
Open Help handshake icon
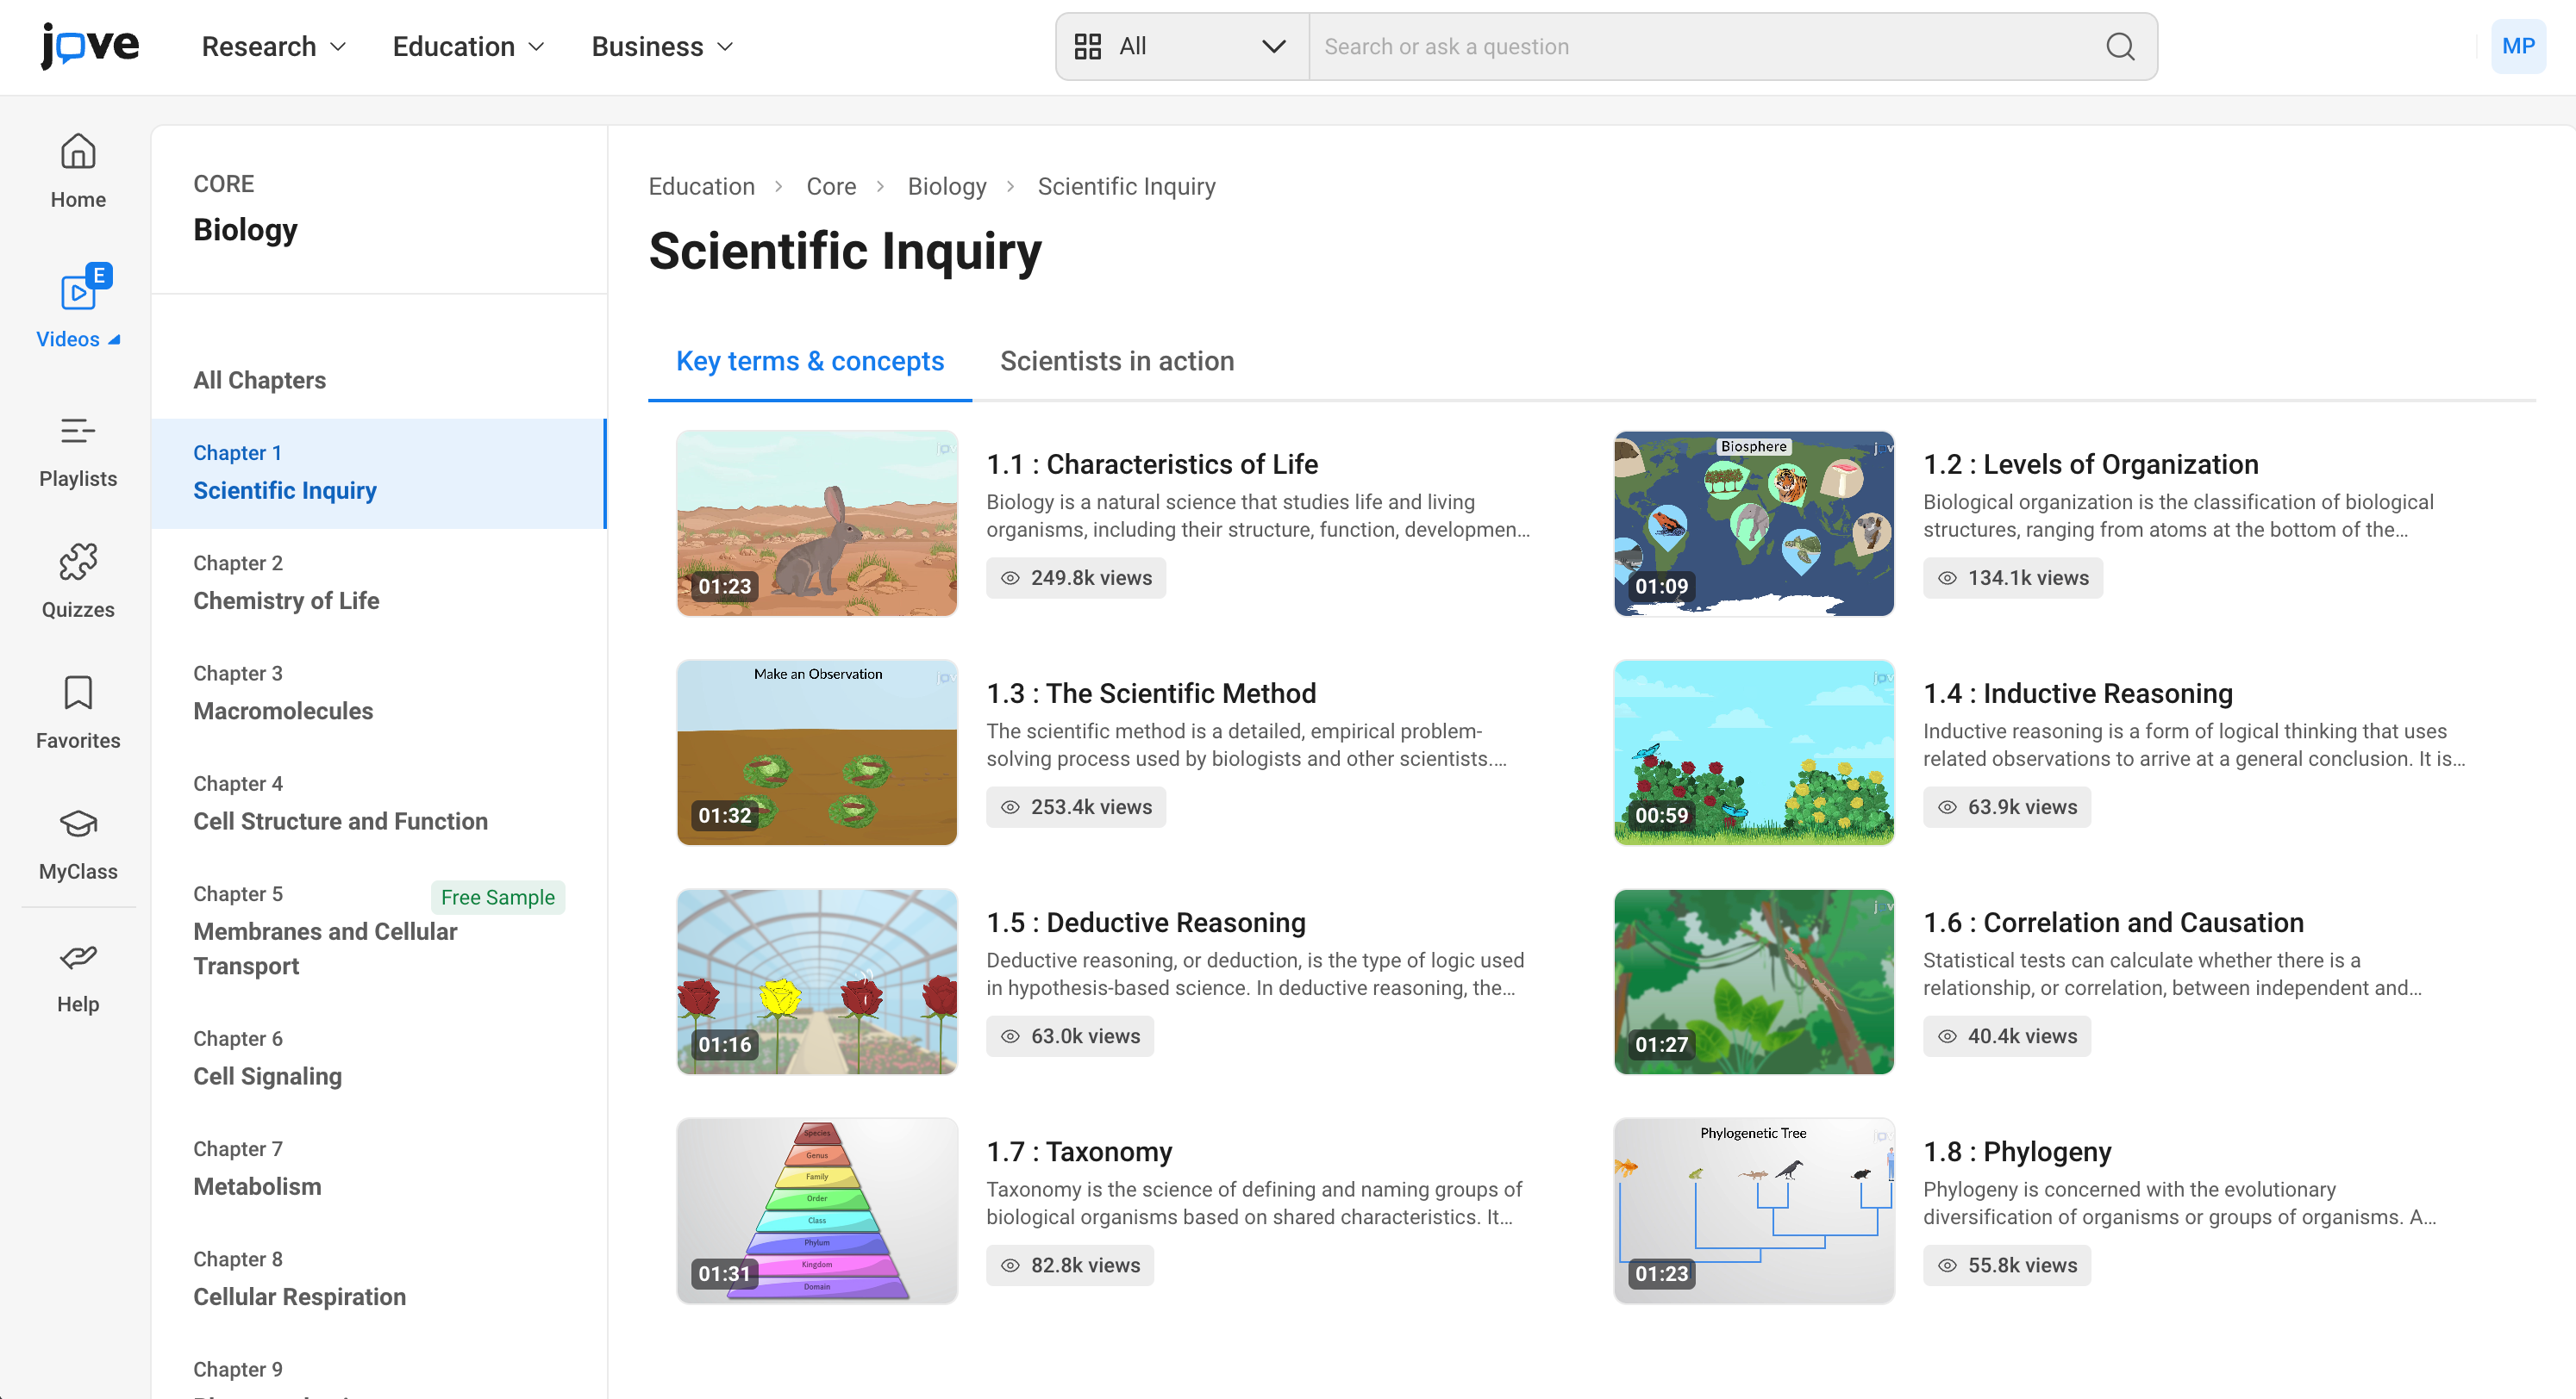78,957
